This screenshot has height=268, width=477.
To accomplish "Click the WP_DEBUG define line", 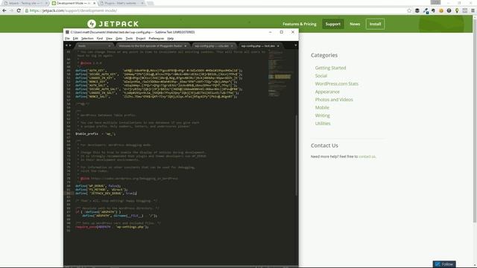I will click(x=98, y=186).
